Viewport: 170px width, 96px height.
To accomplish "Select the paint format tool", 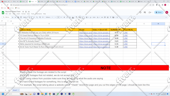I will click(x=21, y=17).
